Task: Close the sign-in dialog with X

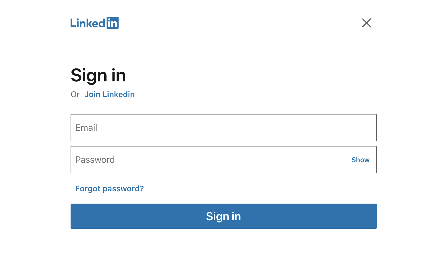Action: 366,23
